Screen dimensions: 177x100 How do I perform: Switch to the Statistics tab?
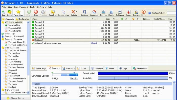point(140,69)
